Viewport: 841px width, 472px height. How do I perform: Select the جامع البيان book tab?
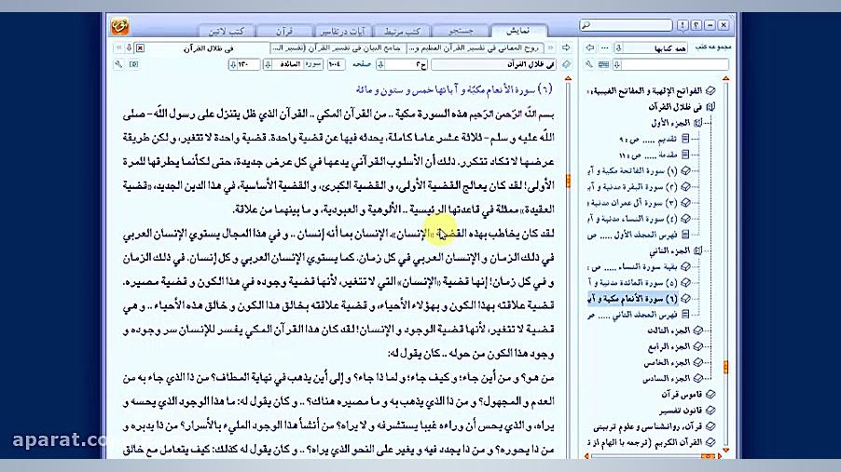[x=338, y=47]
